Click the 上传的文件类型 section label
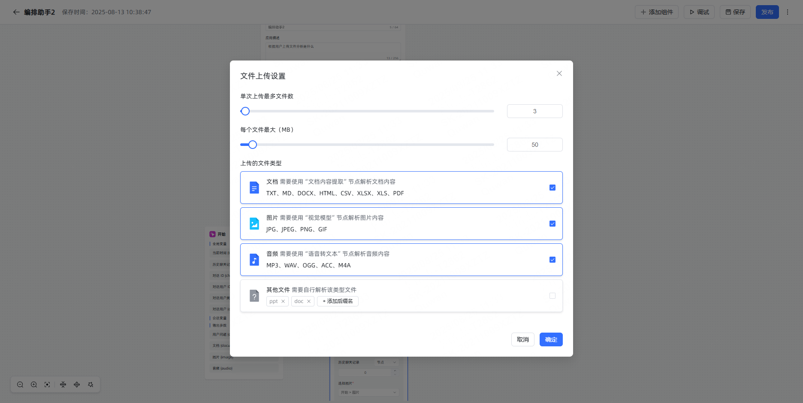Screen dimensions: 803x403 [261, 163]
